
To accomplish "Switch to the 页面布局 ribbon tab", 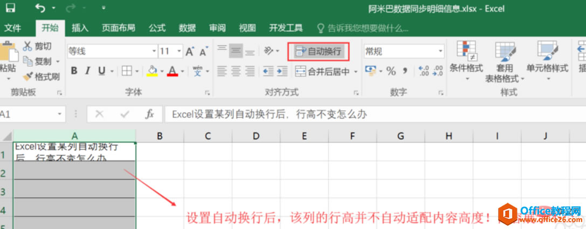I will point(119,28).
